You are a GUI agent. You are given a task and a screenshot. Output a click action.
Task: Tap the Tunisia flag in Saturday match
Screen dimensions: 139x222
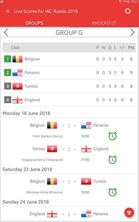tap(86, 181)
